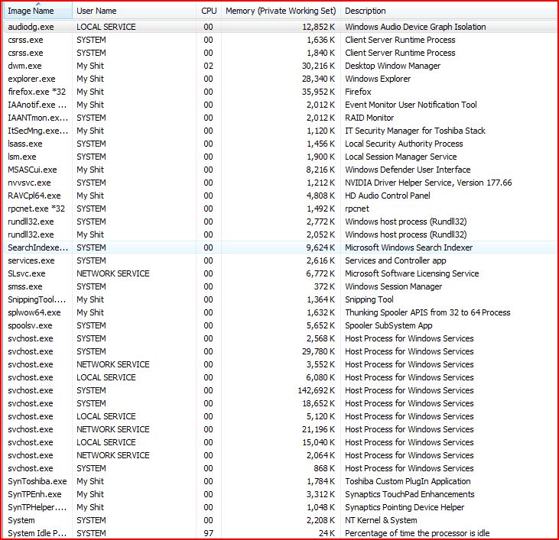The height and width of the screenshot is (540, 559).
Task: Click the Spooler SubSystem App description
Action: (388, 325)
